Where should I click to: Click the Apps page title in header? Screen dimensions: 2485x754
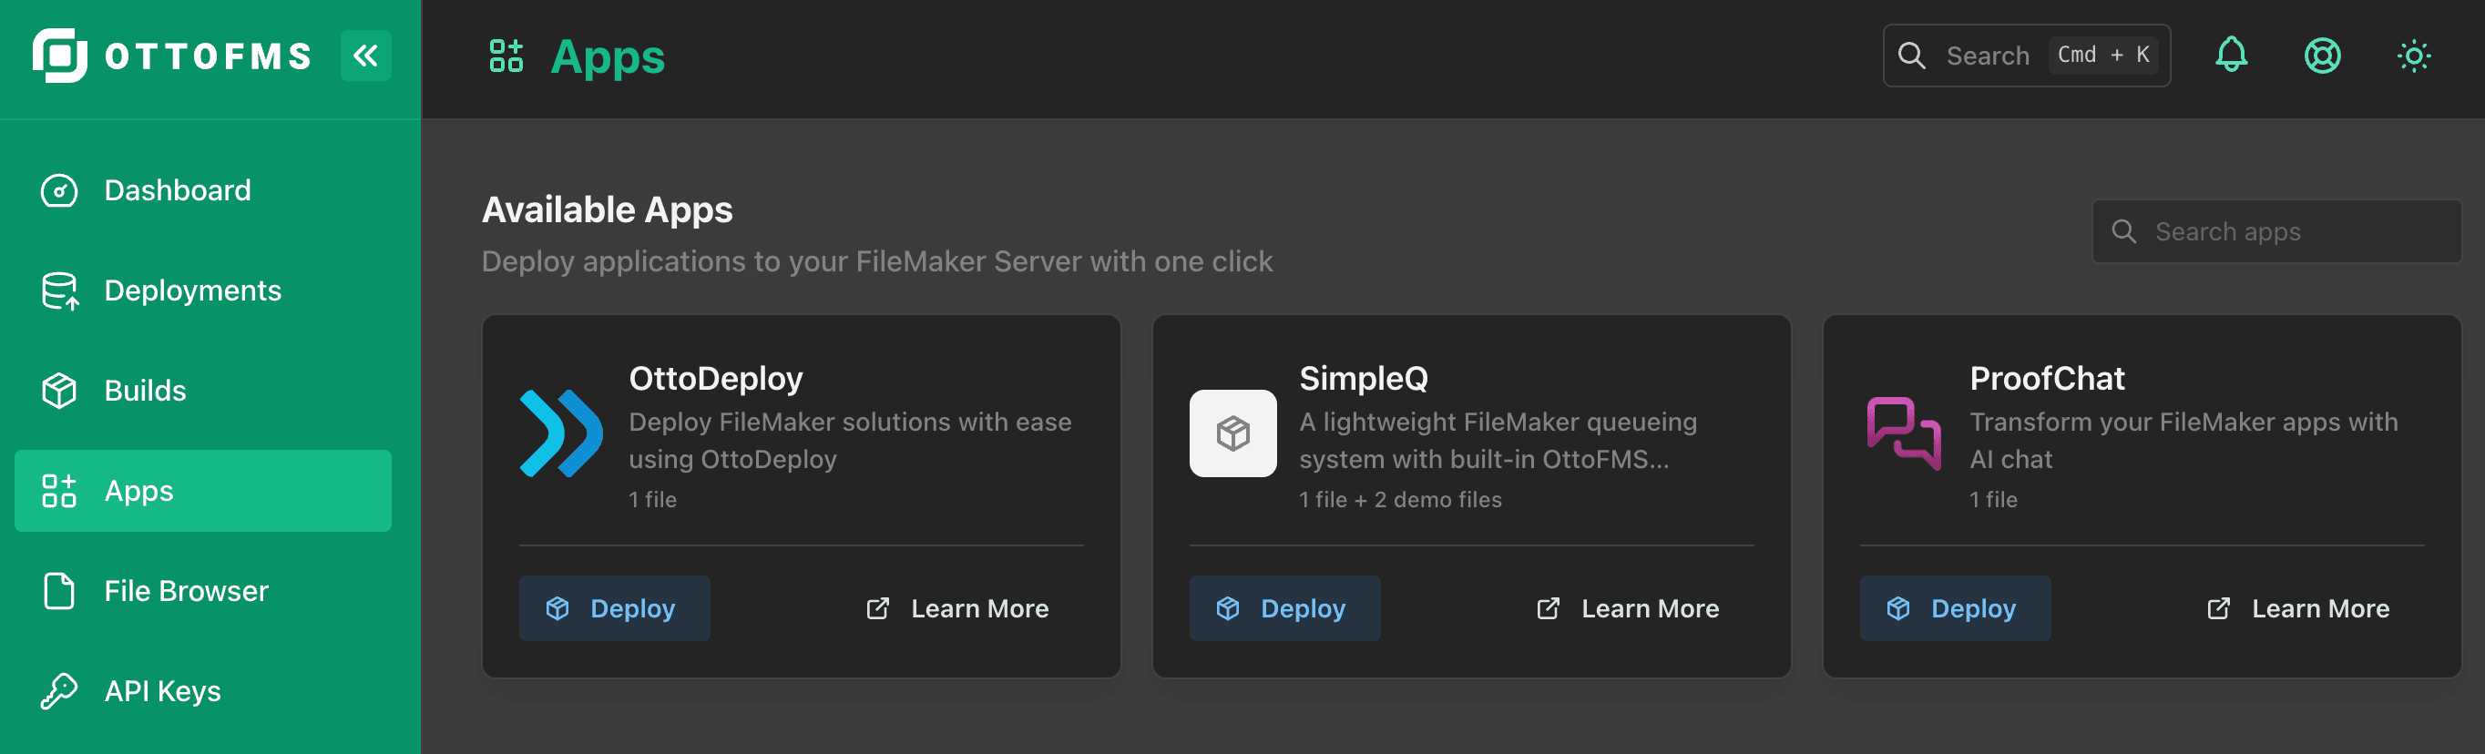click(608, 56)
